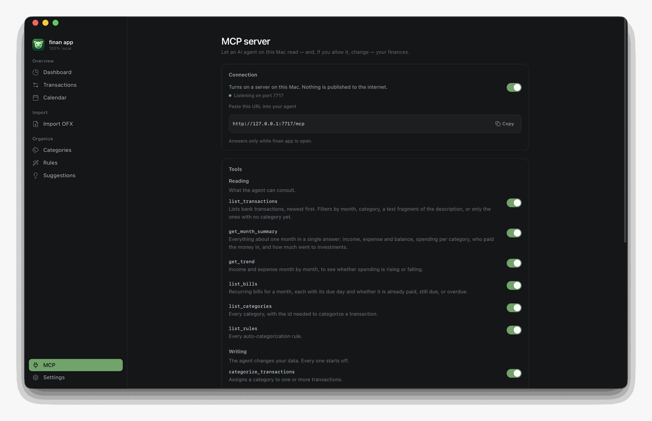Click the 'get_trend' tool name
The height and width of the screenshot is (421, 652).
click(242, 262)
